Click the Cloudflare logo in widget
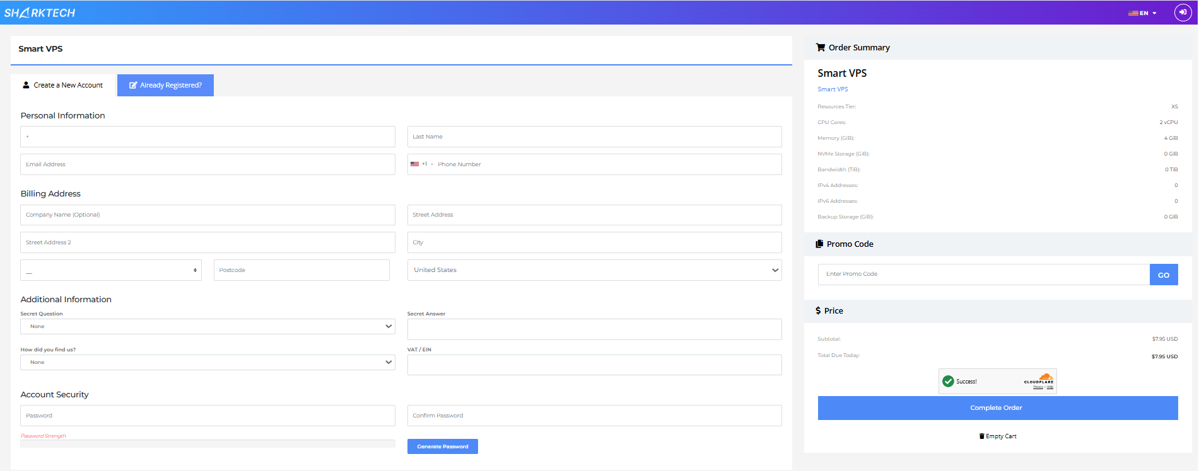This screenshot has width=1199, height=471. (1039, 379)
